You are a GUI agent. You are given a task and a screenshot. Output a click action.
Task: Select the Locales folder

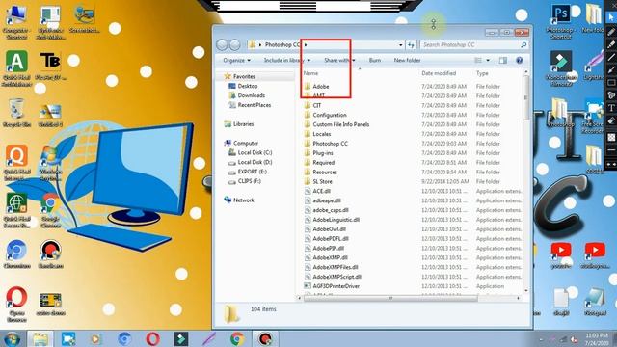(x=321, y=134)
